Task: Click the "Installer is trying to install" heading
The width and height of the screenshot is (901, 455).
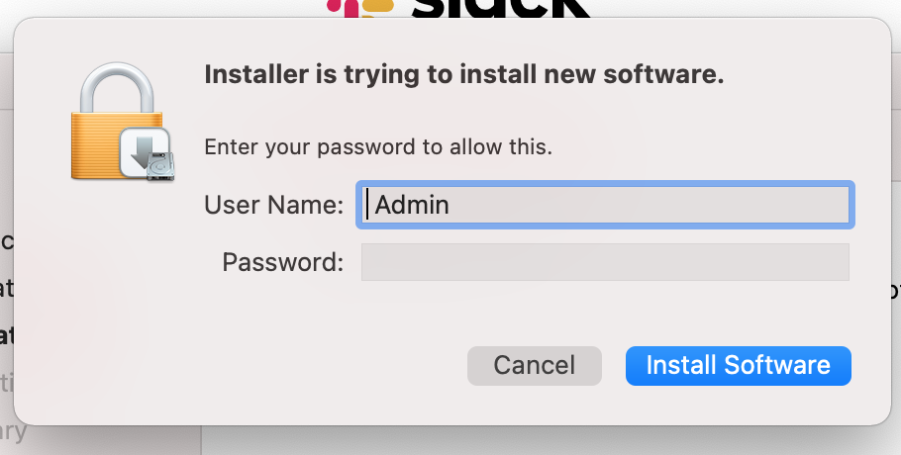Action: pyautogui.click(x=463, y=74)
